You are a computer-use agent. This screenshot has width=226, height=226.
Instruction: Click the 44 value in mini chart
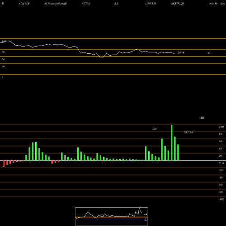click(146, 214)
